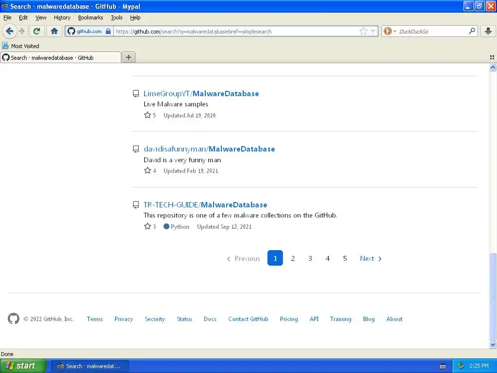
Task: Click the star count 3 for TR-TECH-GUIDE
Action: point(150,226)
